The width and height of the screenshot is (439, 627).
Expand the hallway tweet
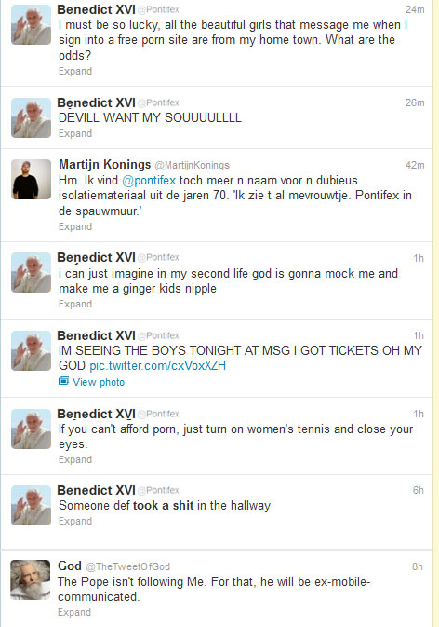75,522
